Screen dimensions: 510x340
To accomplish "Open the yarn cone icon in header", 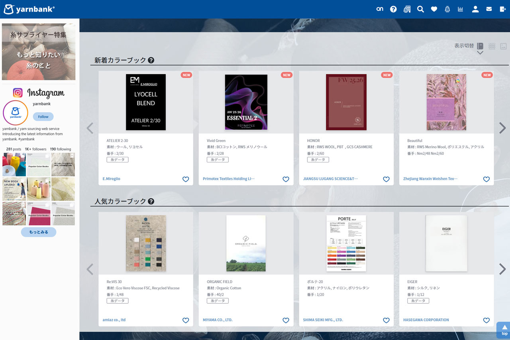I will pos(447,9).
